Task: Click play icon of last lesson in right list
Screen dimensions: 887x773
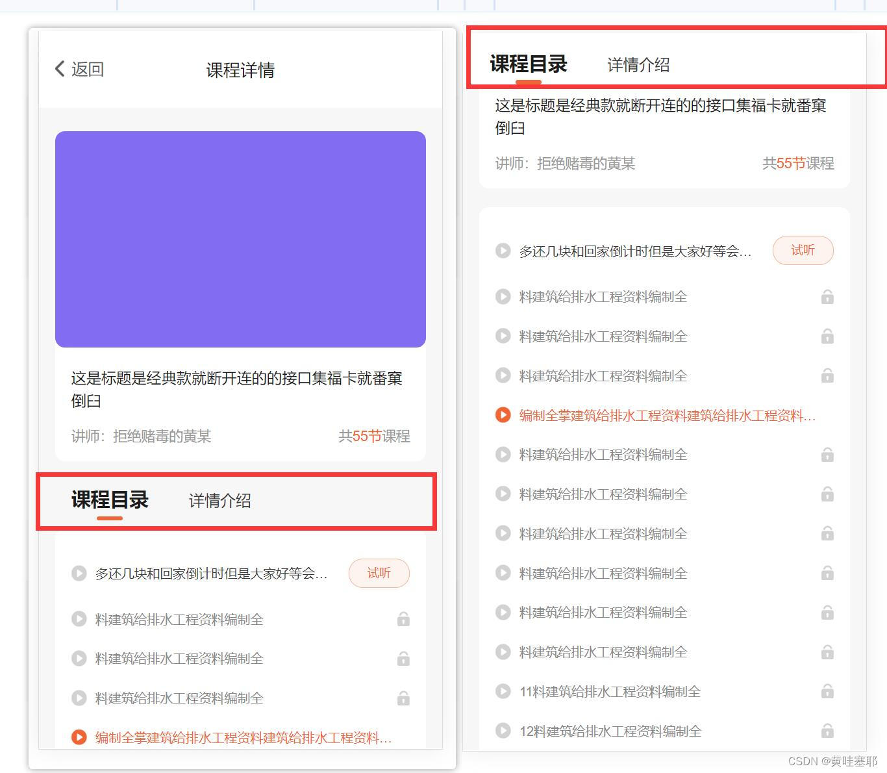Action: pos(503,731)
